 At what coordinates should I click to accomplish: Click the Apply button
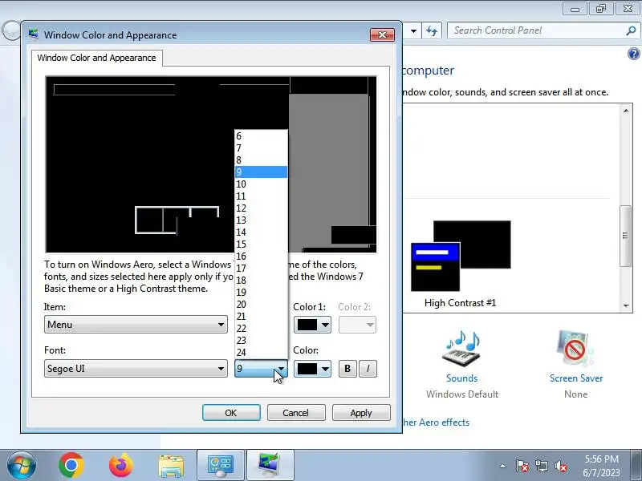(361, 413)
